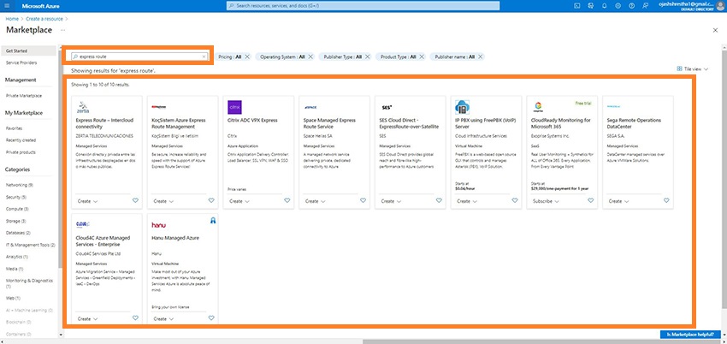
Task: Remove the Pricing filter
Action: pos(247,56)
